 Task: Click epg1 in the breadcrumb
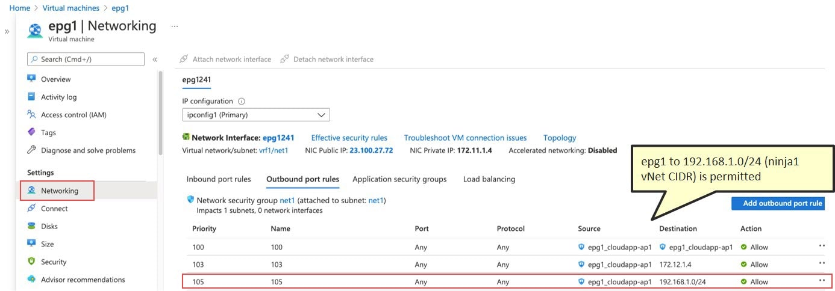[120, 8]
